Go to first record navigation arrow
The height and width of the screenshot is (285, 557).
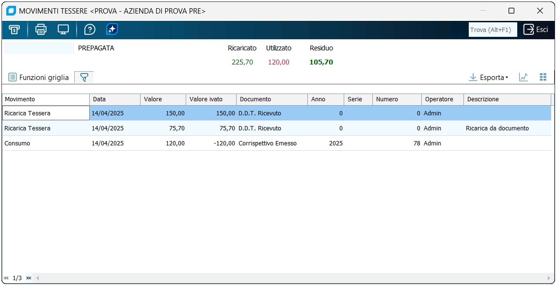point(6,278)
